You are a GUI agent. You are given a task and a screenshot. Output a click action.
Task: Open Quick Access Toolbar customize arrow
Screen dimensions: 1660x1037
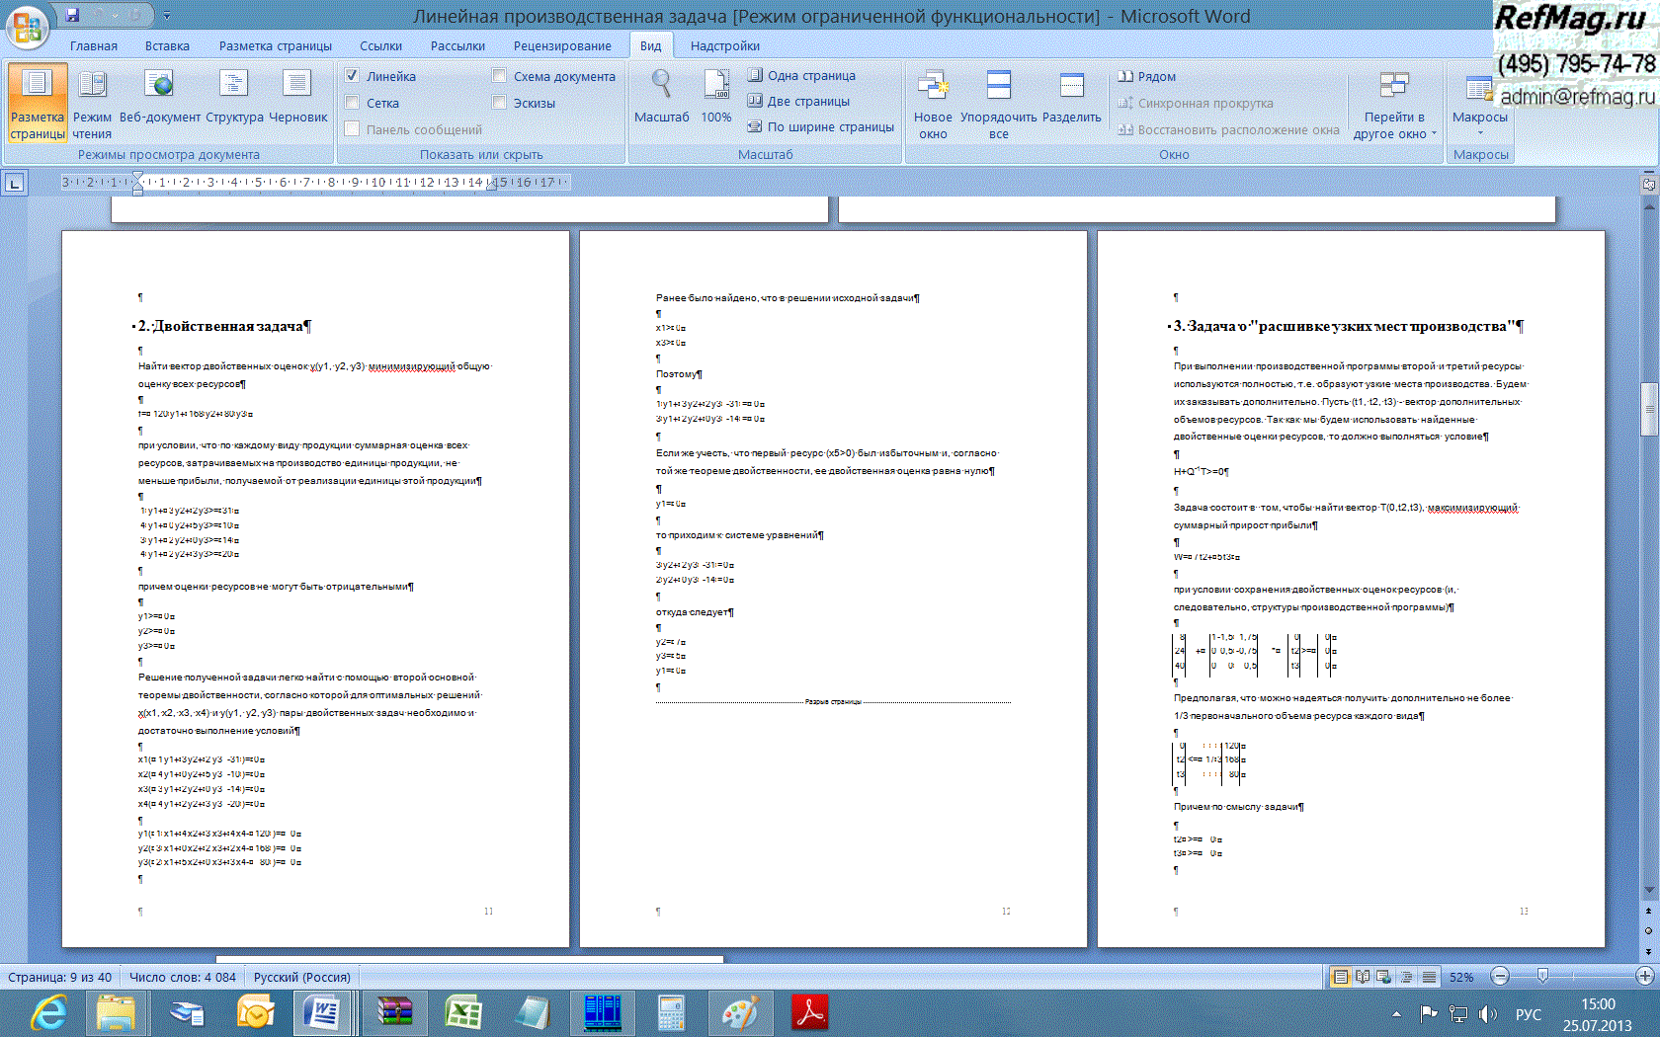[x=166, y=16]
